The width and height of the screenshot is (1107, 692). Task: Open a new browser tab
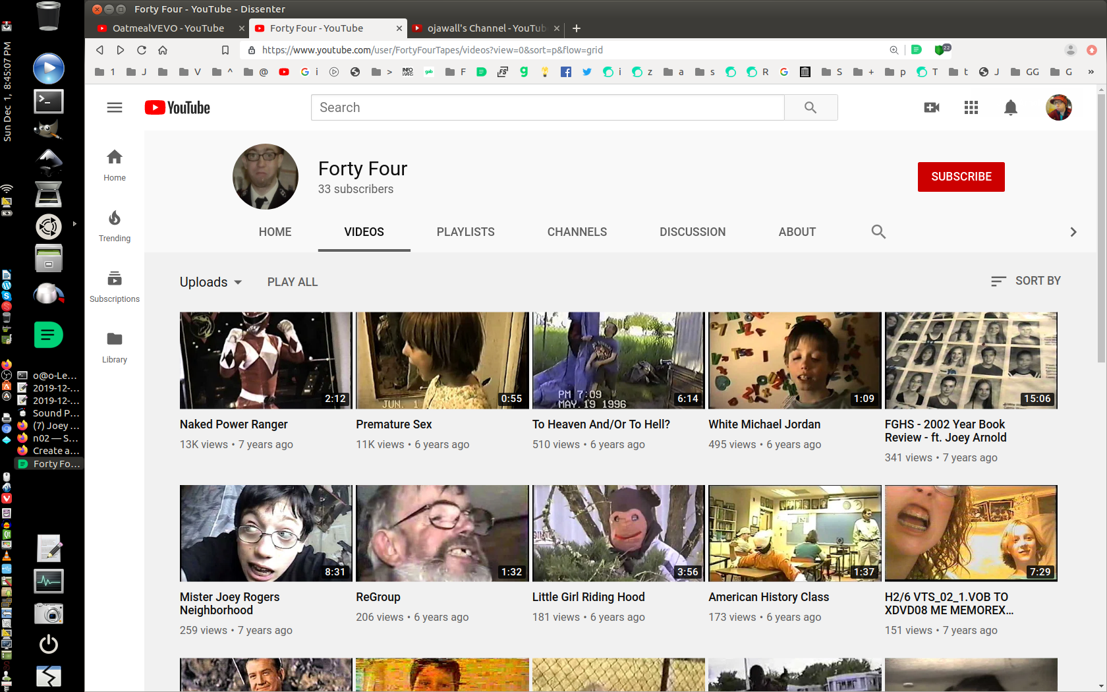tap(577, 28)
